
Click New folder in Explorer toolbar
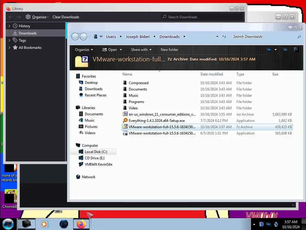click(169, 50)
